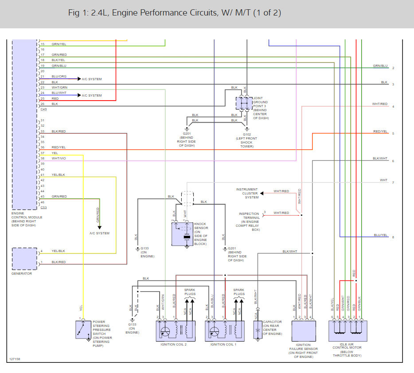The image size is (414, 373).
Task: Click diagram number 127158
Action: [x=15, y=359]
